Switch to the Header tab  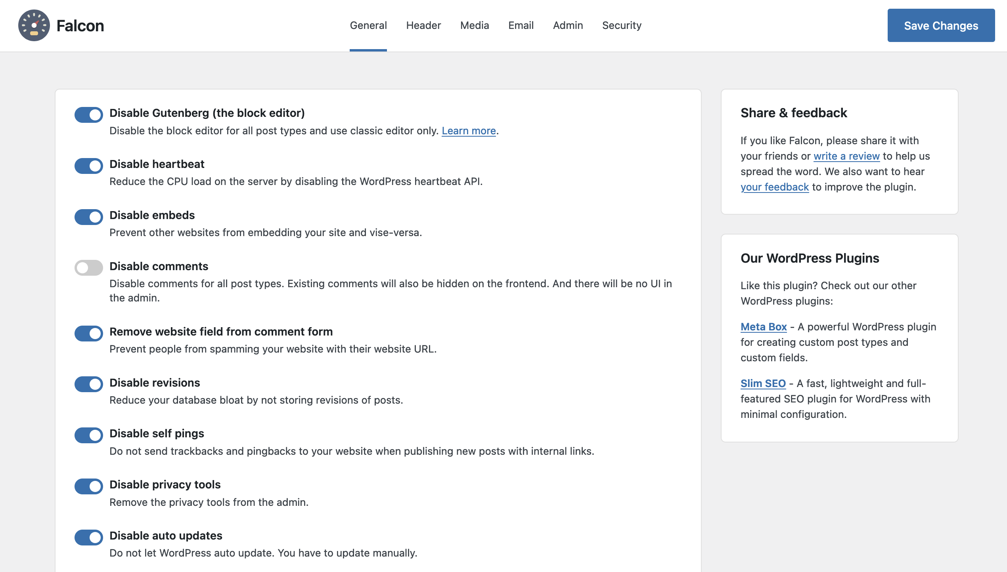pos(423,25)
